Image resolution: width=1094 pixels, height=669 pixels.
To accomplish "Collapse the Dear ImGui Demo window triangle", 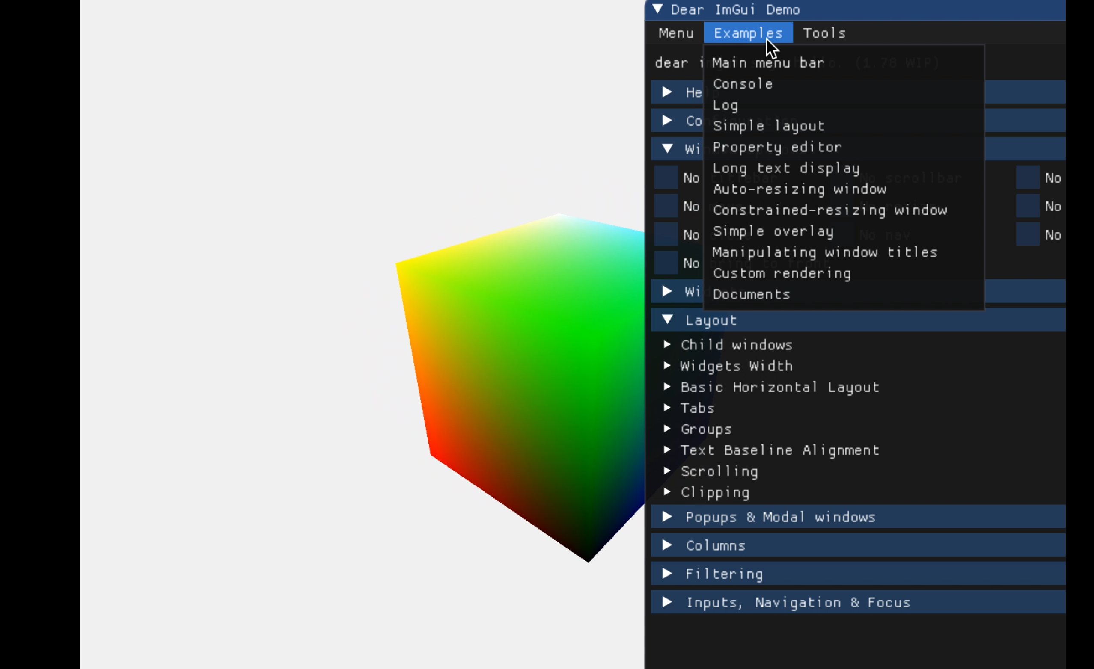I will (657, 9).
